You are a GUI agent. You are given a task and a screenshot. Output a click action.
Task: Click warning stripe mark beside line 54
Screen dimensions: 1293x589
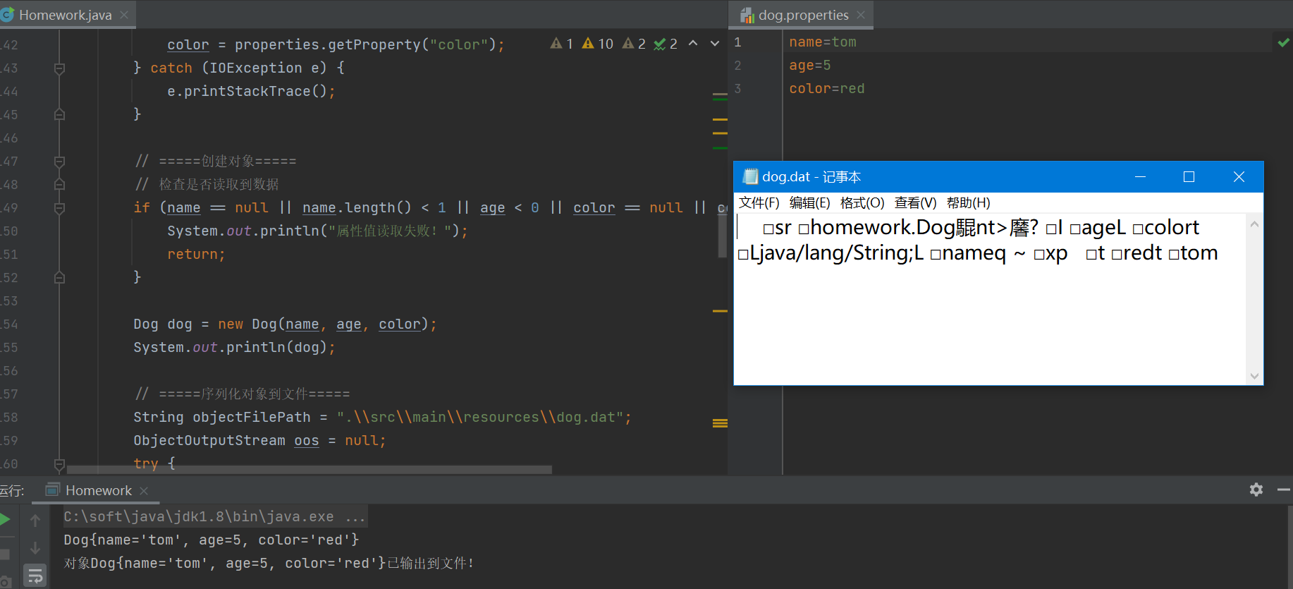pyautogui.click(x=720, y=311)
